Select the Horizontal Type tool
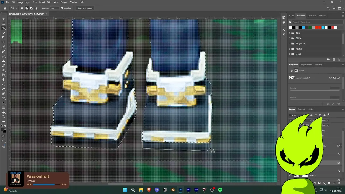Image resolution: width=345 pixels, height=194 pixels. (x=4, y=98)
